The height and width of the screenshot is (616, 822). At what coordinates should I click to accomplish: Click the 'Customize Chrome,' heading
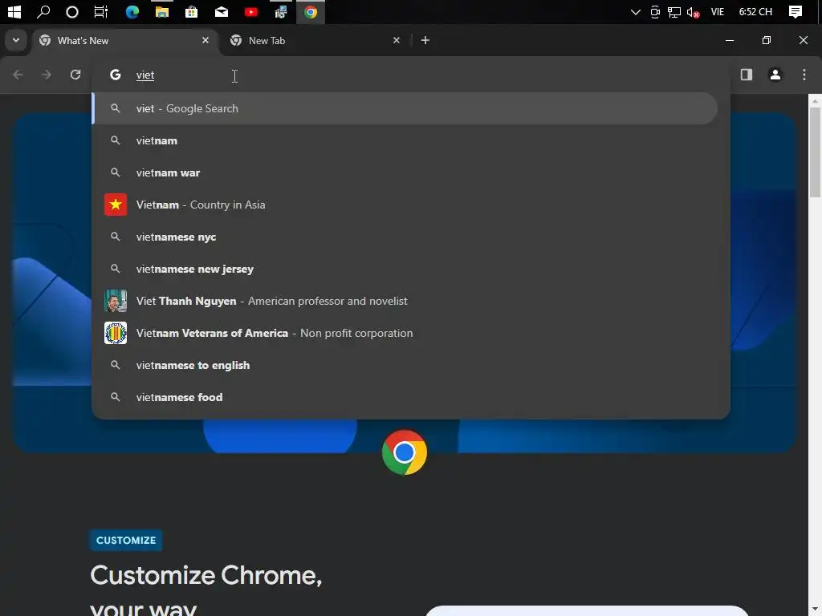(x=206, y=575)
